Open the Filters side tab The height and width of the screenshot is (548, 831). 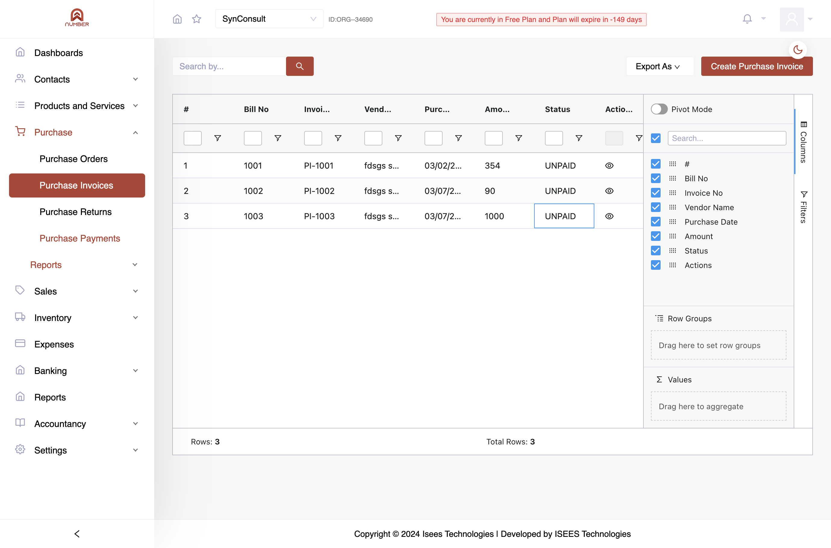803,207
